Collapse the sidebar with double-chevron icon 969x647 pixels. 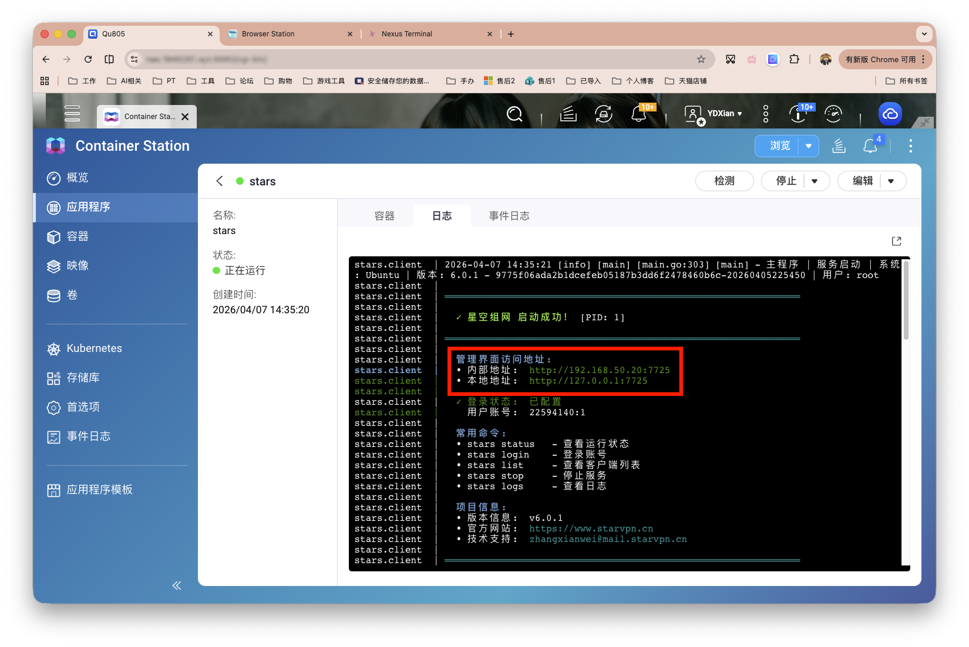(x=177, y=585)
